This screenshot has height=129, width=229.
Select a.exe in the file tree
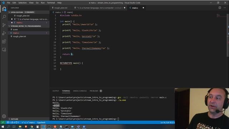(x=29, y=29)
